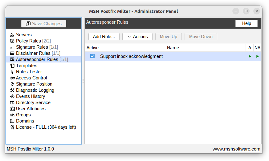
Task: Open User Attributes page
Action: (x=31, y=109)
